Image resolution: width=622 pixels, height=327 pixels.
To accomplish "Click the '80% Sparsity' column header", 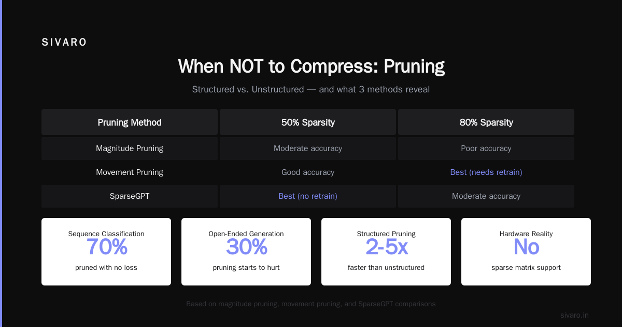I will coord(486,122).
